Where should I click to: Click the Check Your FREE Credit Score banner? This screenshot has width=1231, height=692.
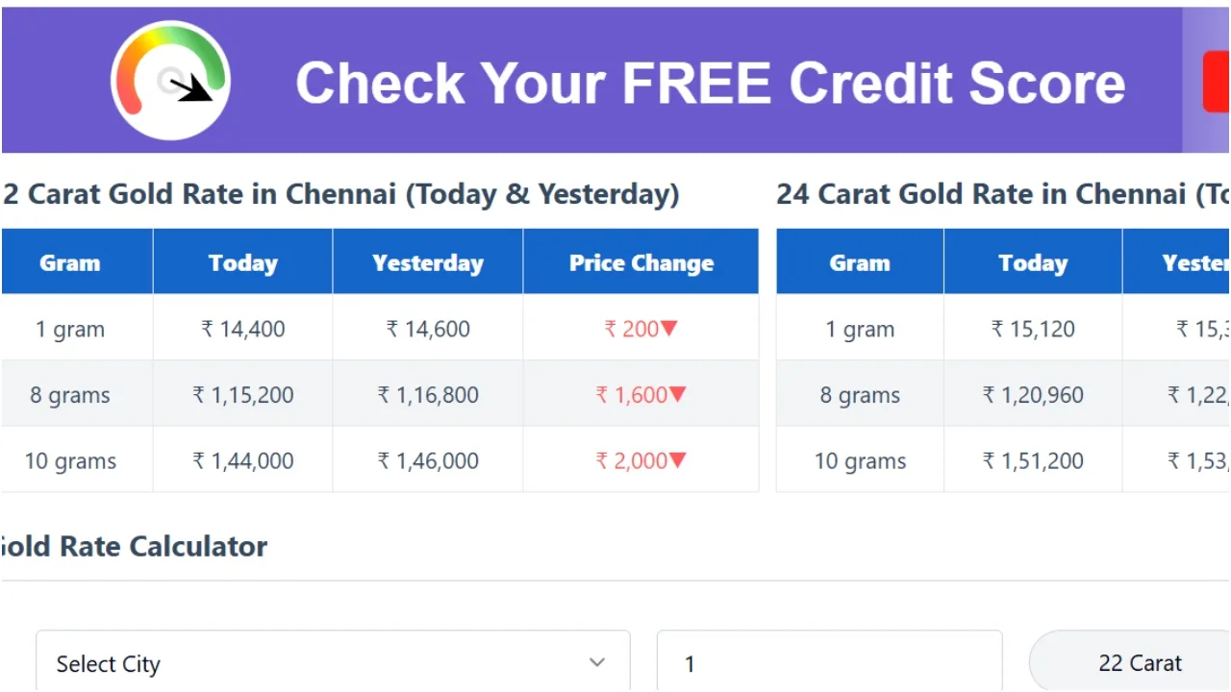pos(710,83)
